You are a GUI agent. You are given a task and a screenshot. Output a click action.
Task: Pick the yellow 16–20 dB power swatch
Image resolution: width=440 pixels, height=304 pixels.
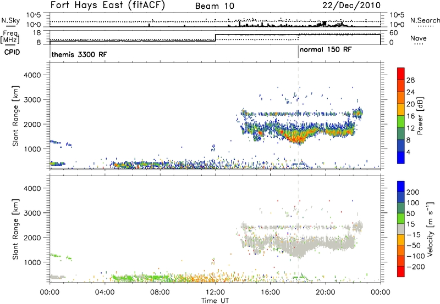(401, 110)
